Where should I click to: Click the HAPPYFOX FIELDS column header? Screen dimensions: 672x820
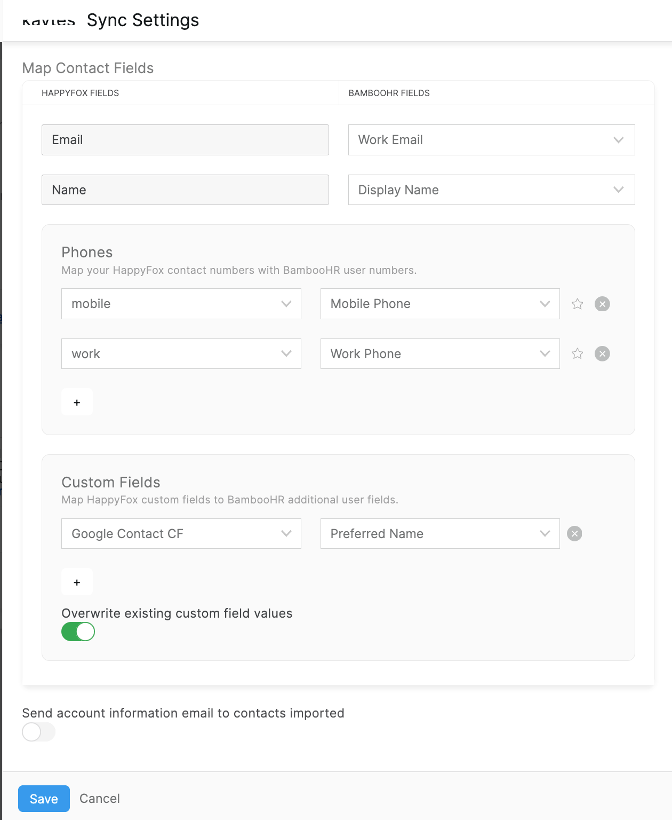[80, 93]
